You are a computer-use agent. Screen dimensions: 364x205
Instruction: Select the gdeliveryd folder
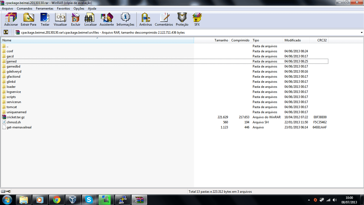164,72
